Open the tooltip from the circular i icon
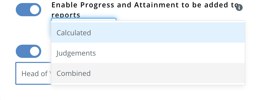This screenshot has height=100, width=257. [239, 8]
